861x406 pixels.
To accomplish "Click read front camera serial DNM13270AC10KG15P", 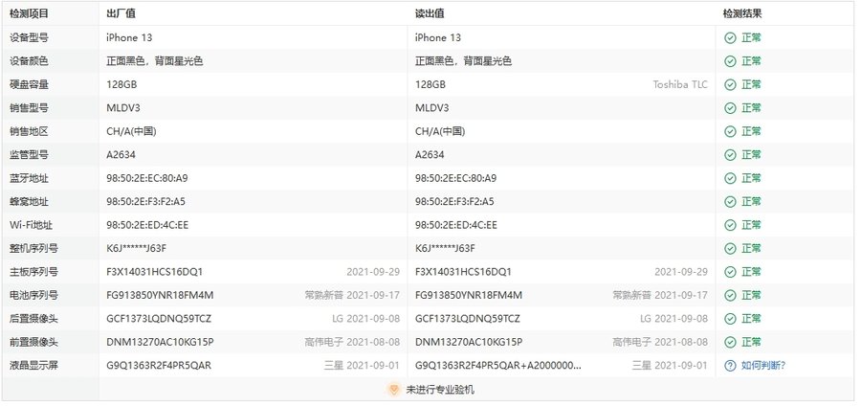I will (x=469, y=342).
